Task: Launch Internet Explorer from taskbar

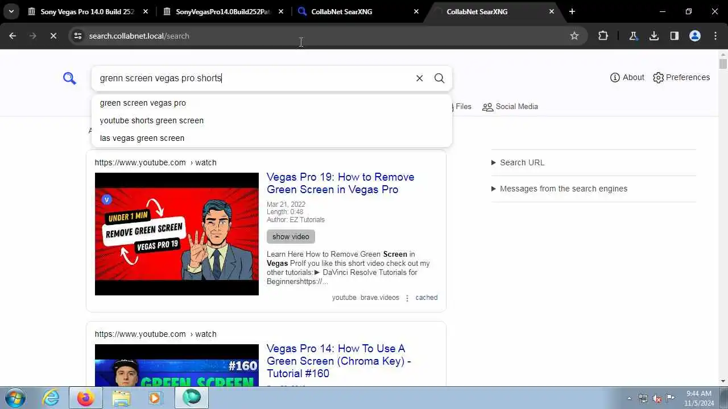Action: [x=51, y=398]
